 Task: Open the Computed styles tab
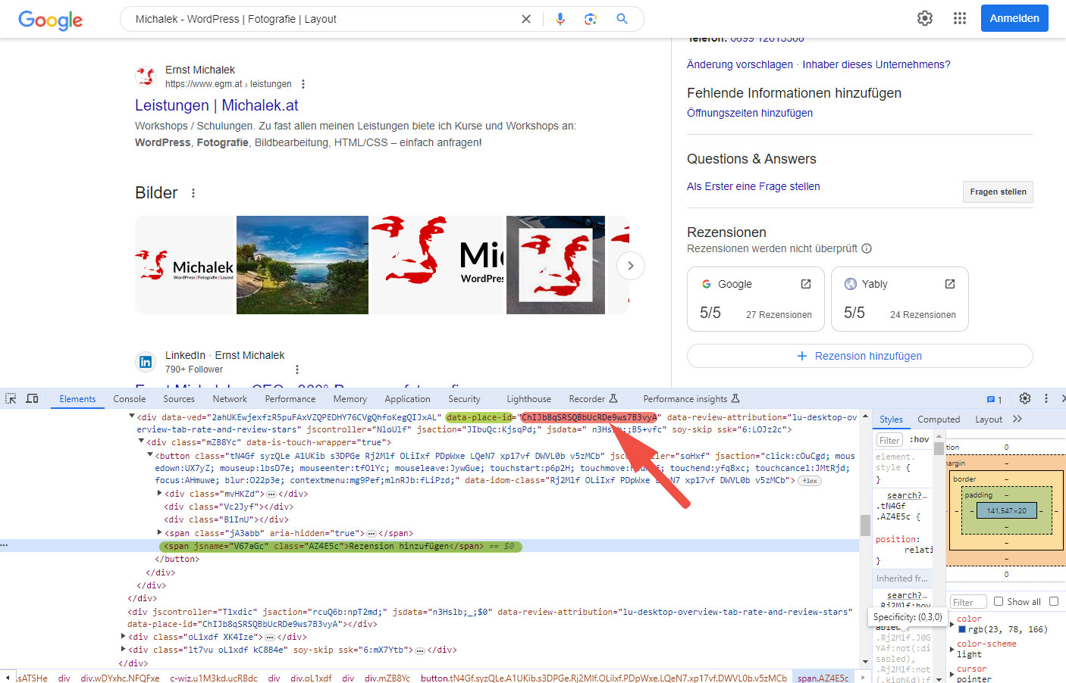point(939,419)
